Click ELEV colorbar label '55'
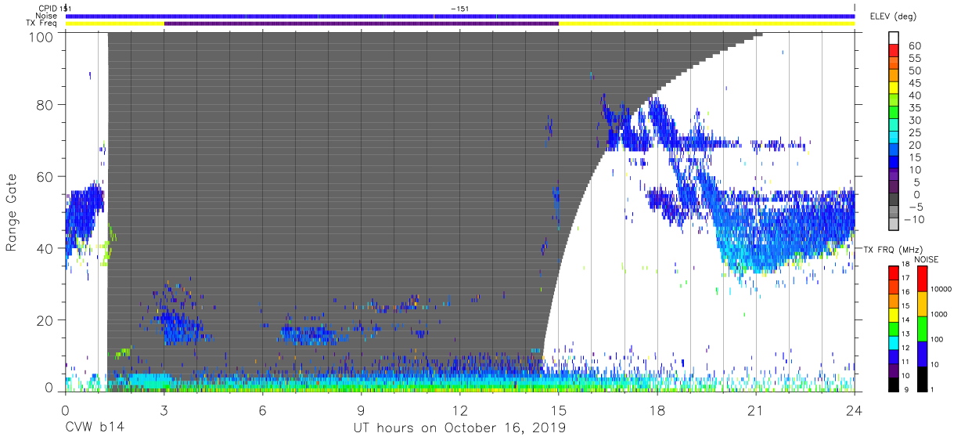 click(x=915, y=59)
